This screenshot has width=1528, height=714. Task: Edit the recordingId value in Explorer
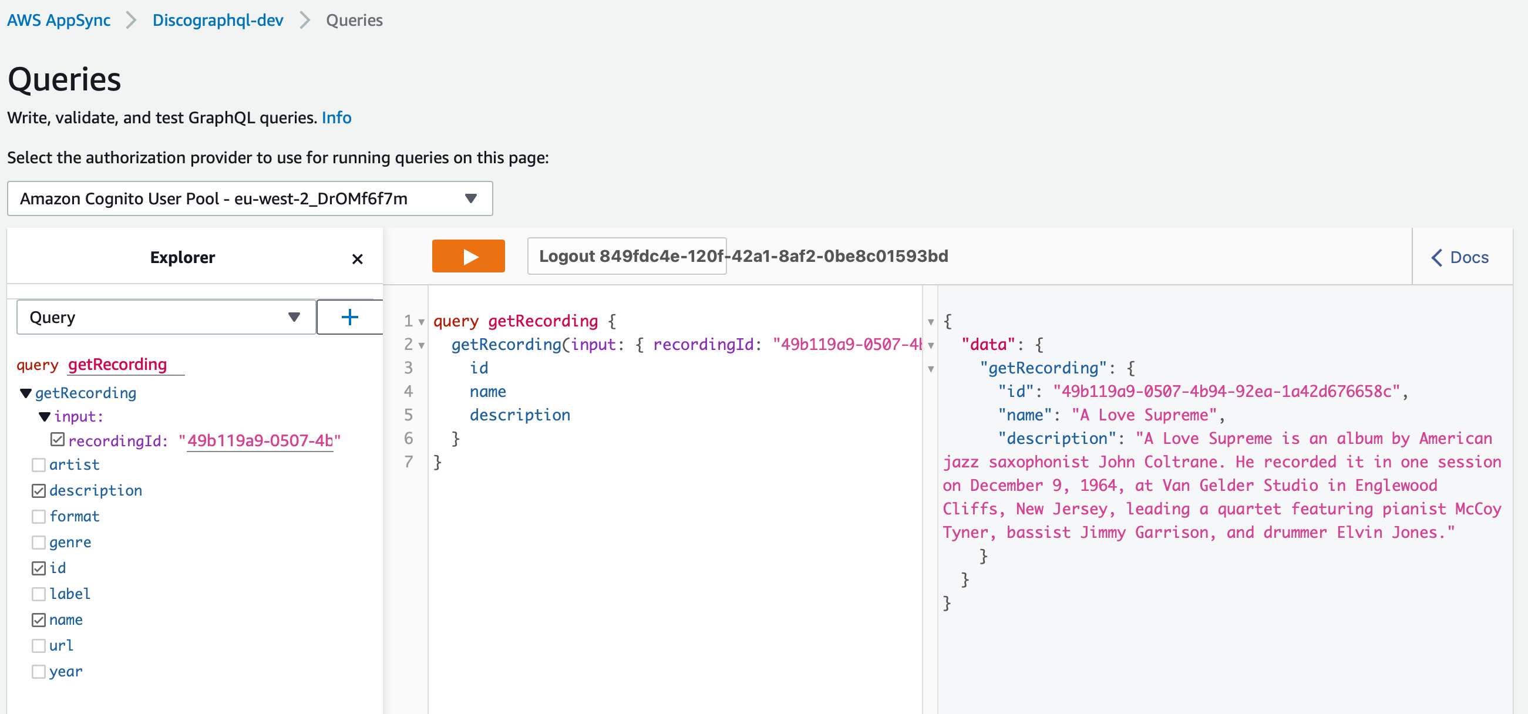tap(260, 440)
